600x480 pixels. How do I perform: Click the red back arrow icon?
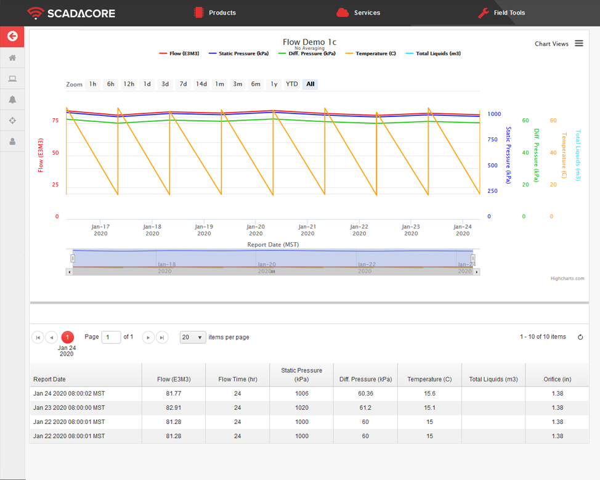click(x=12, y=36)
